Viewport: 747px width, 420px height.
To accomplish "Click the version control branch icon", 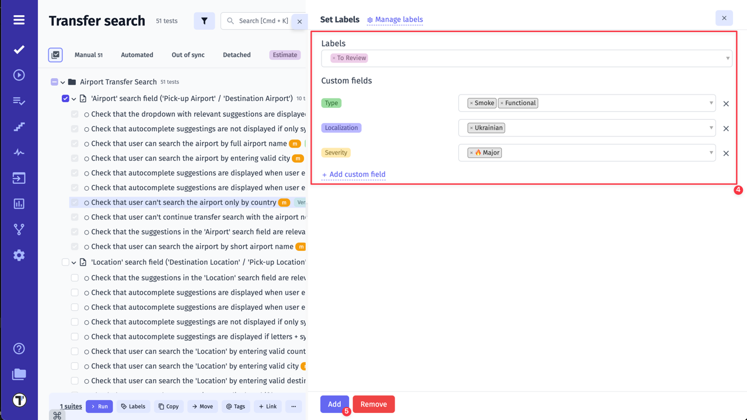I will click(19, 229).
